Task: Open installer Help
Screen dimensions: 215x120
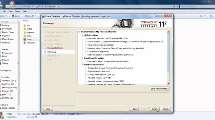Action: tap(48, 109)
